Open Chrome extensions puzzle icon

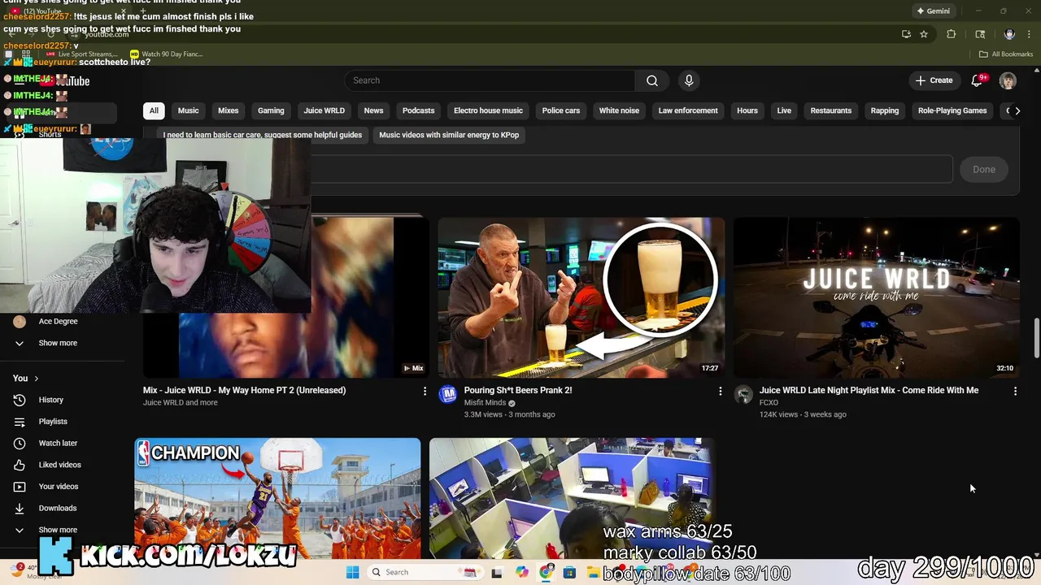point(951,34)
